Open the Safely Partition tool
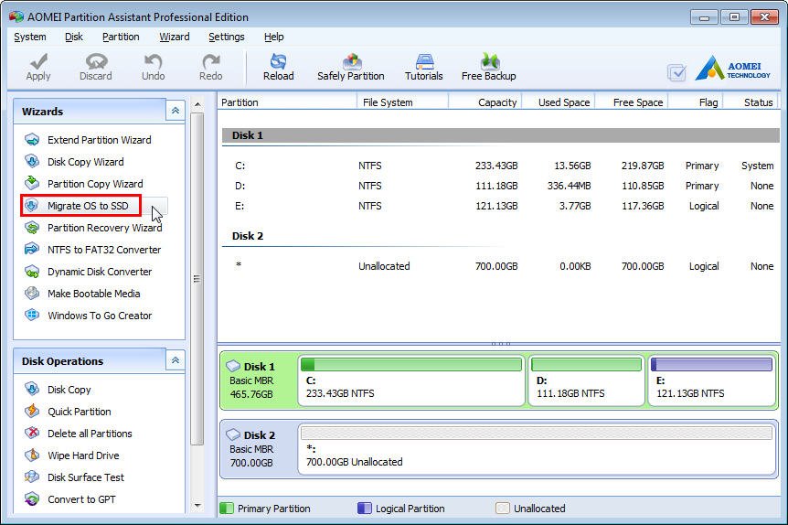The width and height of the screenshot is (788, 525). point(350,67)
